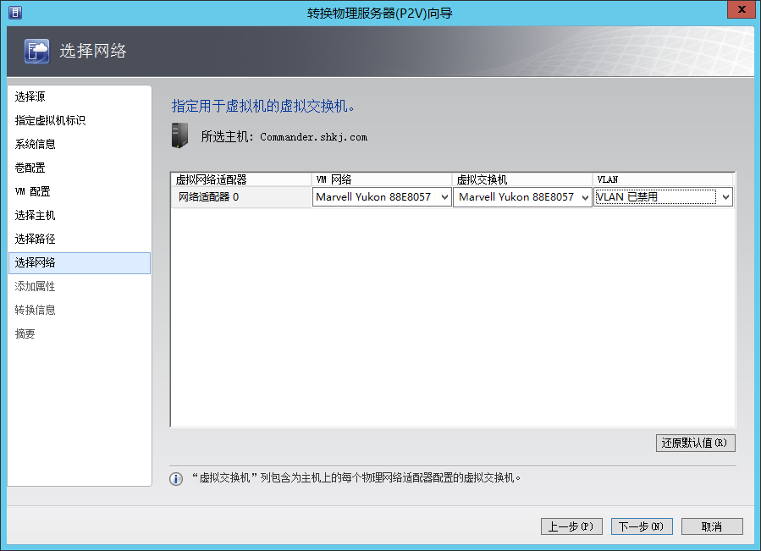Click the 虚拟交换机 column header
This screenshot has height=551, width=761.
point(522,179)
